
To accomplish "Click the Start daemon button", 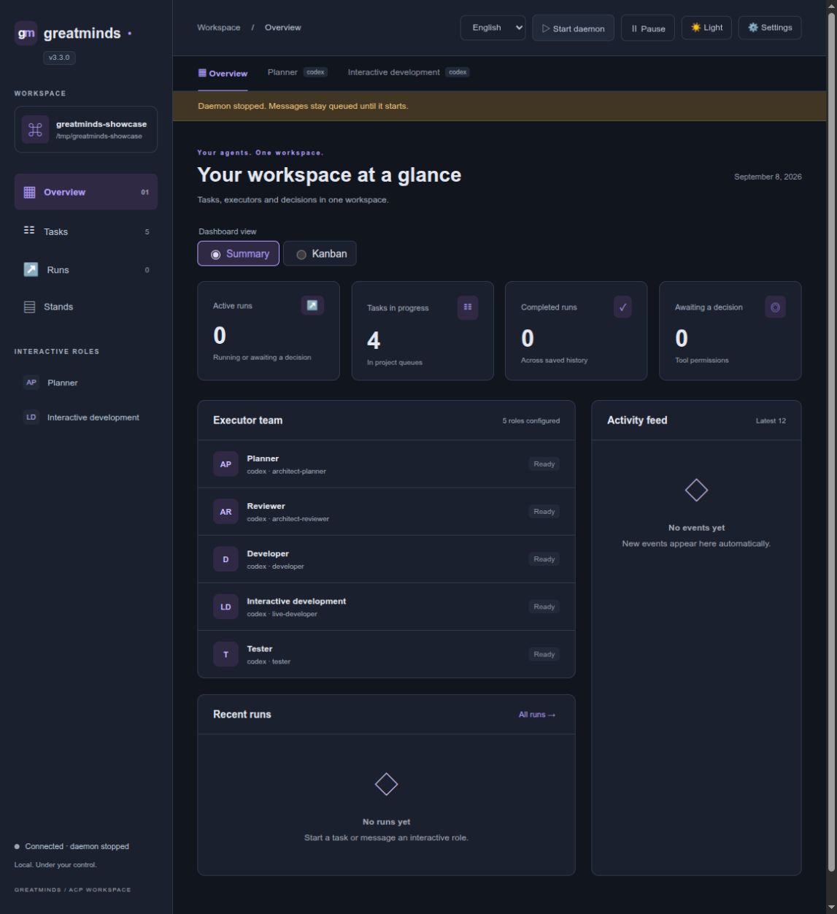I will pos(573,28).
